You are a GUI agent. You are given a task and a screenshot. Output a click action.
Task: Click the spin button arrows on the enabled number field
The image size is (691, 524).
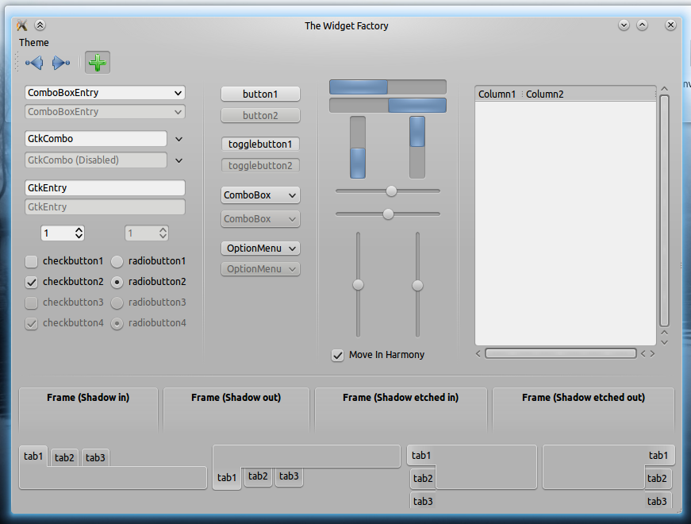tap(79, 233)
